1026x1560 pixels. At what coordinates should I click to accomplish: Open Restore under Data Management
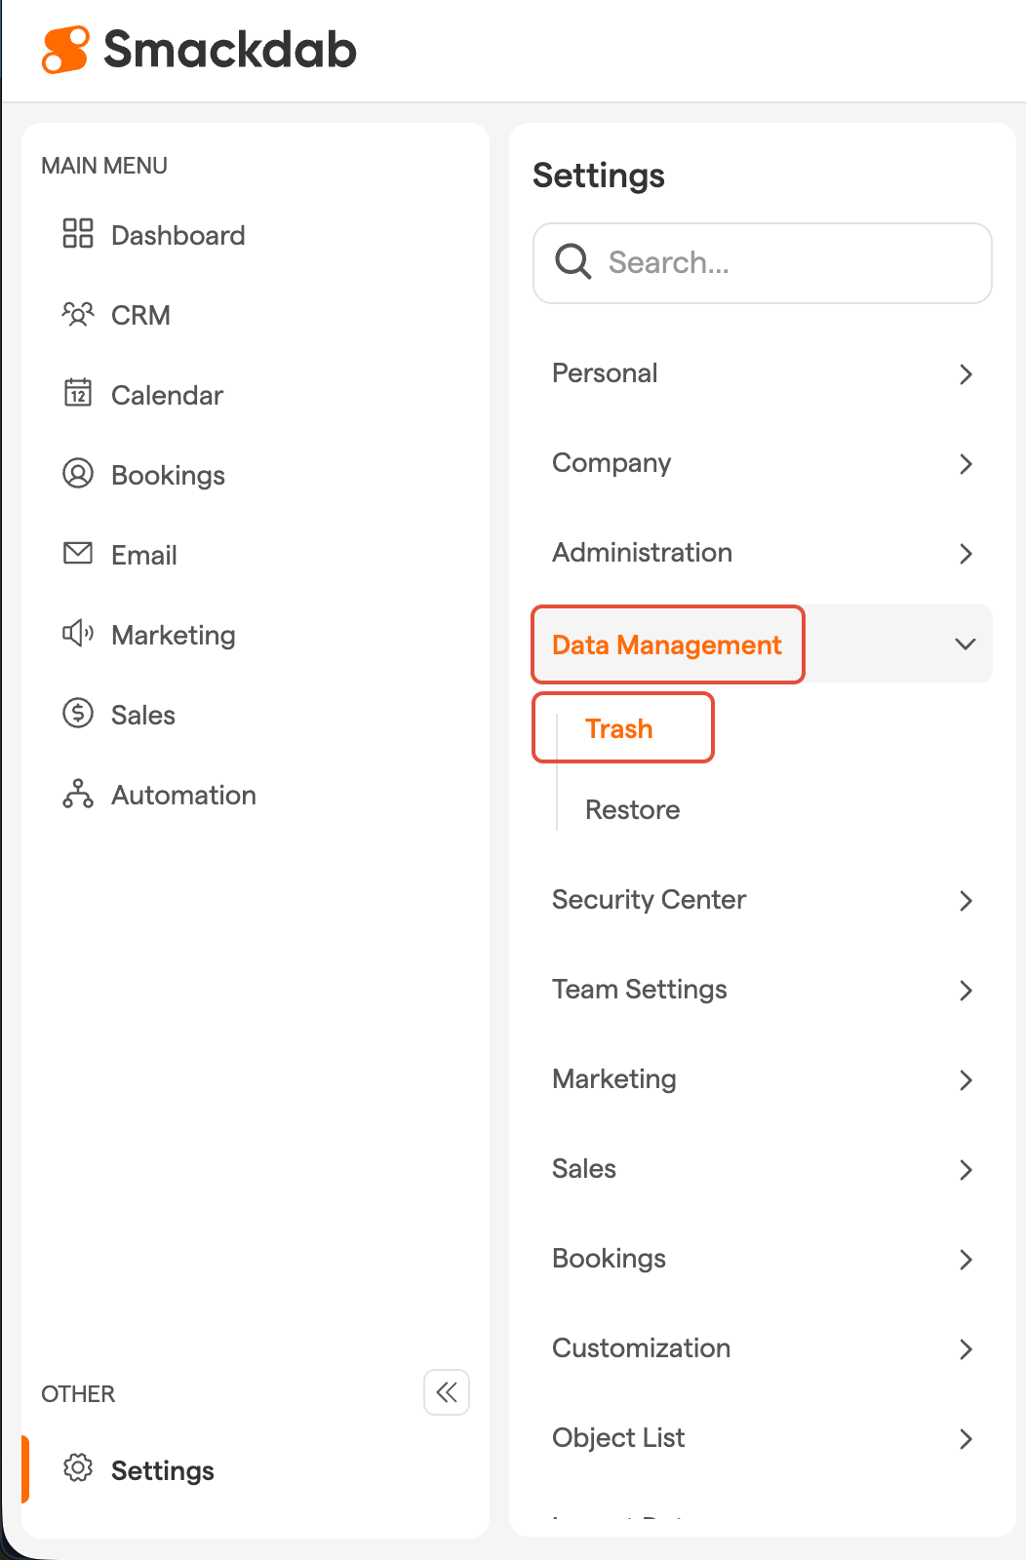click(632, 810)
